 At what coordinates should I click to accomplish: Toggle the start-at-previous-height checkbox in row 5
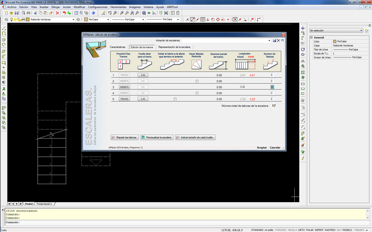(x=175, y=99)
